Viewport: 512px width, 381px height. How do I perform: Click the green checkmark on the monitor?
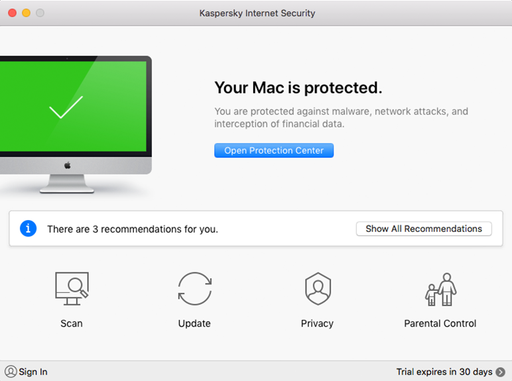[66, 107]
